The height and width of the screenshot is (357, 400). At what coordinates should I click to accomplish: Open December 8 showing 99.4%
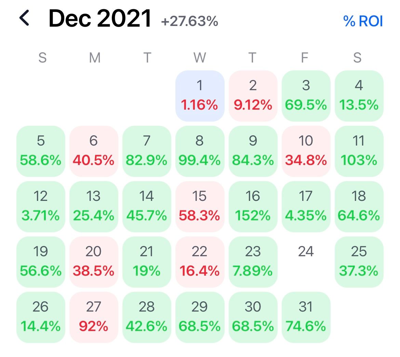[x=200, y=151]
